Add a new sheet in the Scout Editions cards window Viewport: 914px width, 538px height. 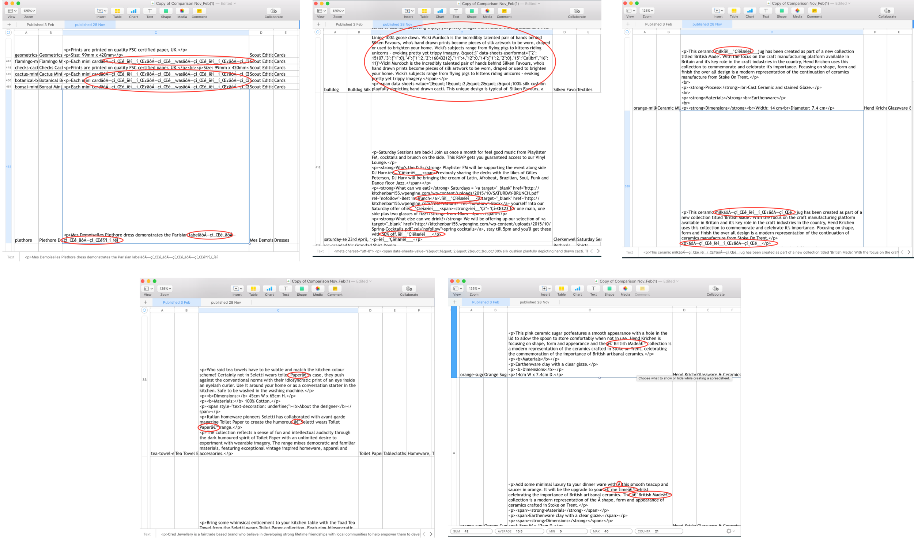9,24
